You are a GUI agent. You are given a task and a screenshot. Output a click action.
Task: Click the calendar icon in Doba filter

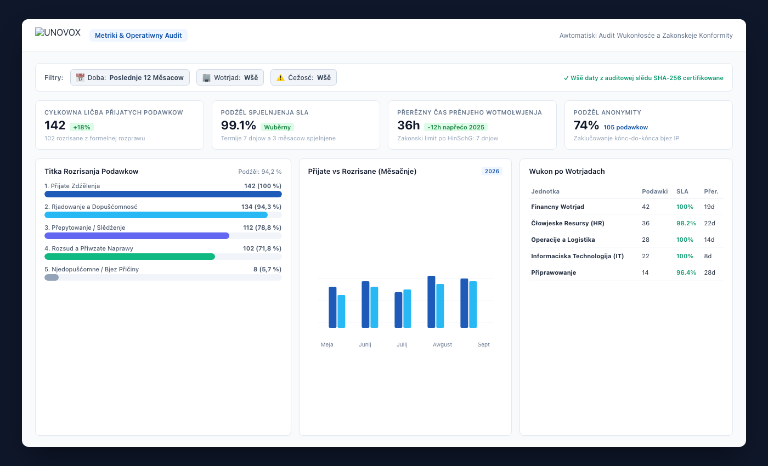click(80, 77)
